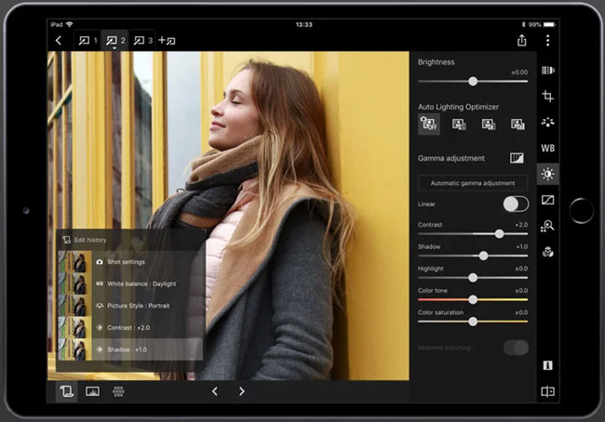
Task: Select White balance : Daylight history entry
Action: 130,284
